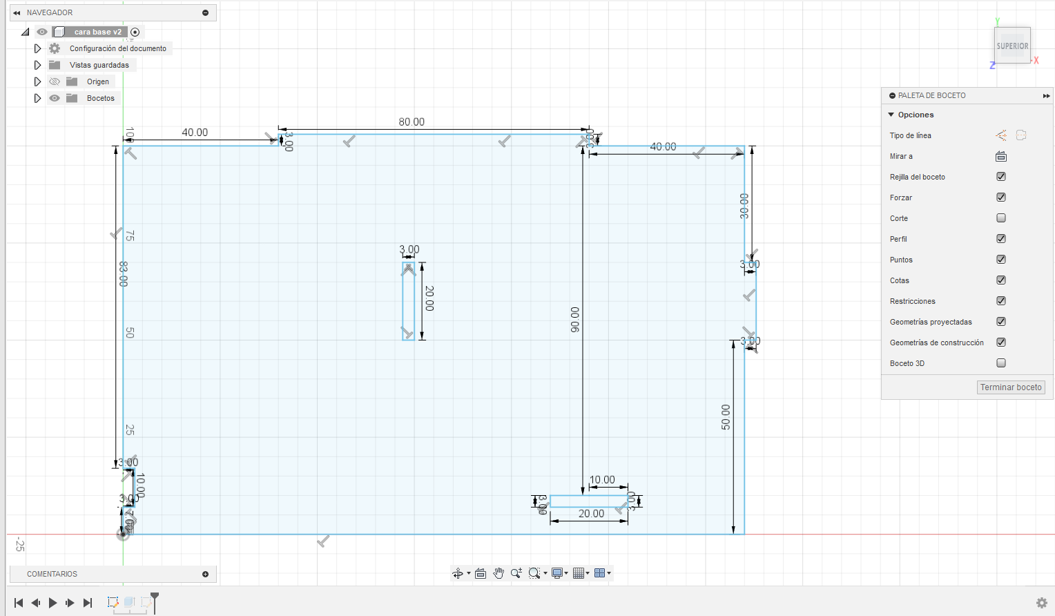Select the first sketch feature in the timeline
1055x616 pixels.
point(113,602)
